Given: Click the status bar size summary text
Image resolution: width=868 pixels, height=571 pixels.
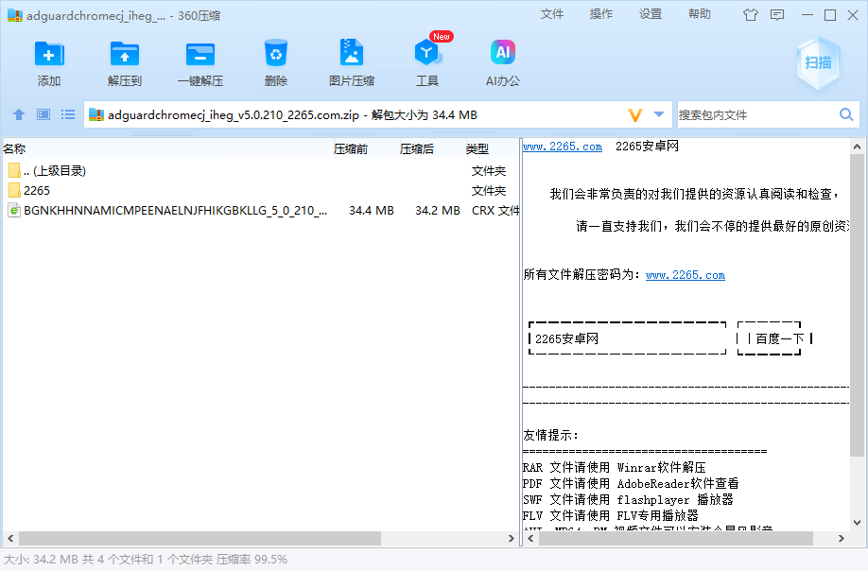Looking at the screenshot, I should (x=146, y=560).
